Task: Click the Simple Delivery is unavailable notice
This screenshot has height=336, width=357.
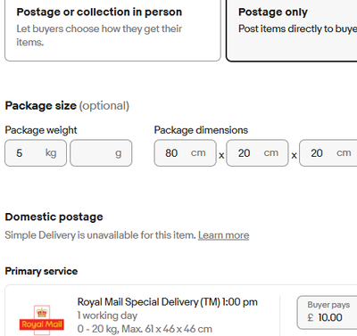Action: point(100,235)
